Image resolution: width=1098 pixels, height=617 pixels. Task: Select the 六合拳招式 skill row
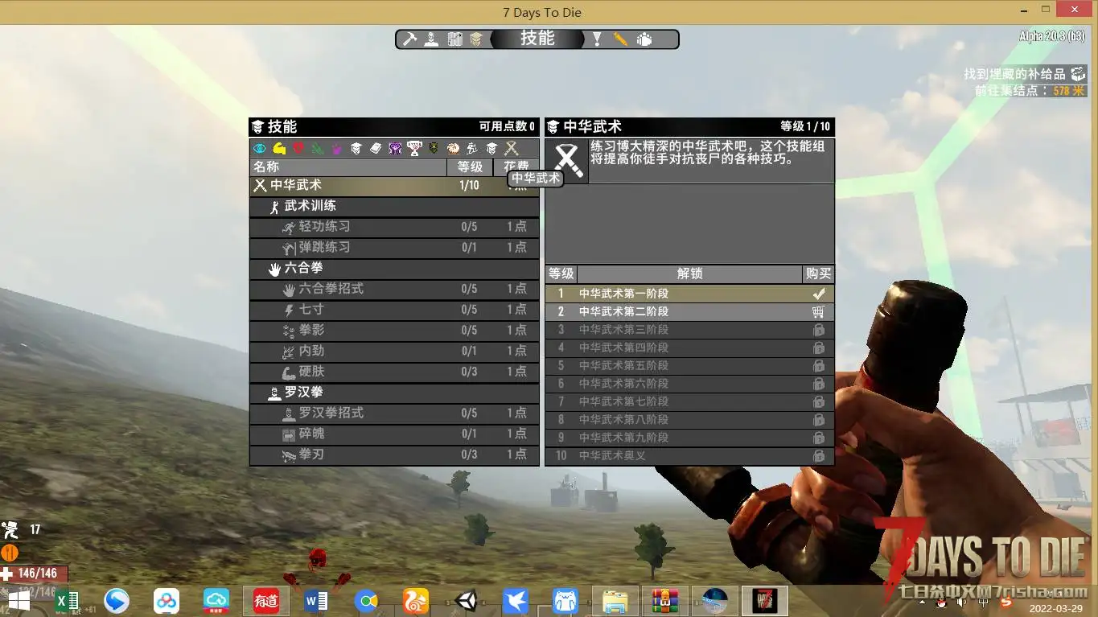(x=394, y=289)
